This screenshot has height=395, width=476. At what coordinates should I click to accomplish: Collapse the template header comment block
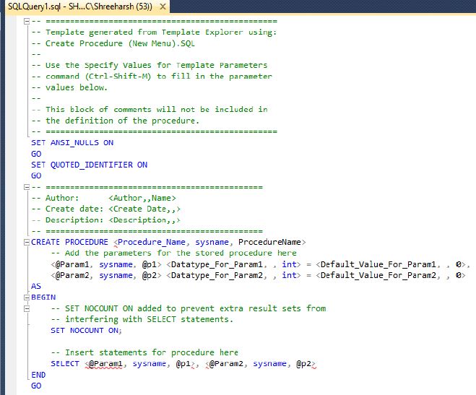point(27,21)
